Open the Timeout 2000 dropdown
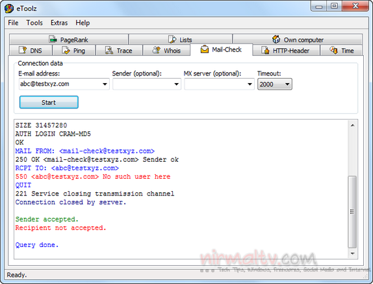 click(x=275, y=84)
